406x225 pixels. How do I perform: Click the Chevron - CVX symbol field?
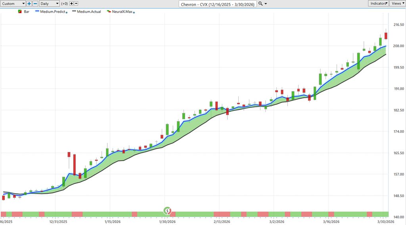tap(218, 4)
